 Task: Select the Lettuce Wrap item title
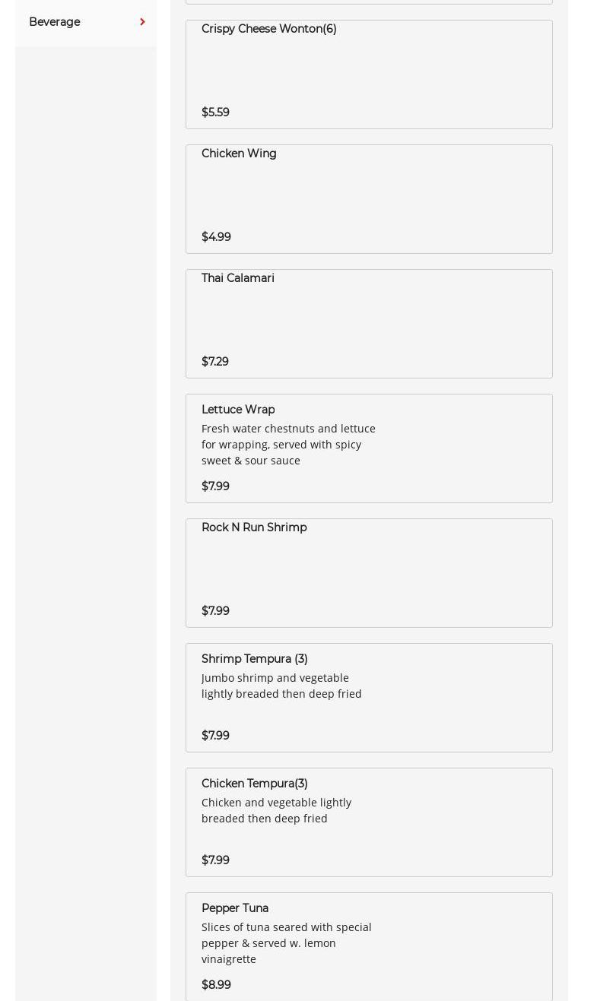pos(238,410)
